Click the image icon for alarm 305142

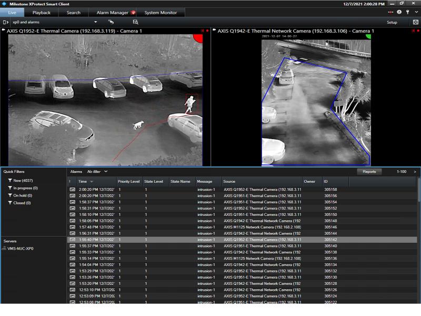click(73, 240)
